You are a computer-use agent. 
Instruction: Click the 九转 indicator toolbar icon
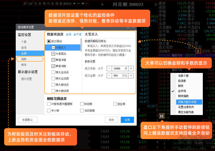pos(30,4)
